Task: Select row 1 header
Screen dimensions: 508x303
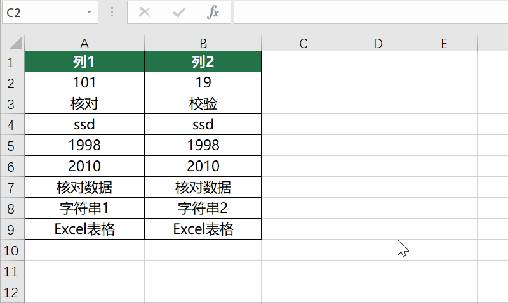Action: tap(11, 62)
